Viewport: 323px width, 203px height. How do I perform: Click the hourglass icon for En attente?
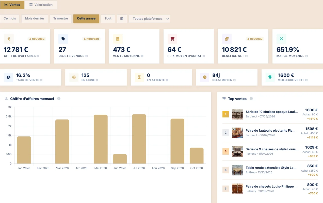(x=139, y=77)
